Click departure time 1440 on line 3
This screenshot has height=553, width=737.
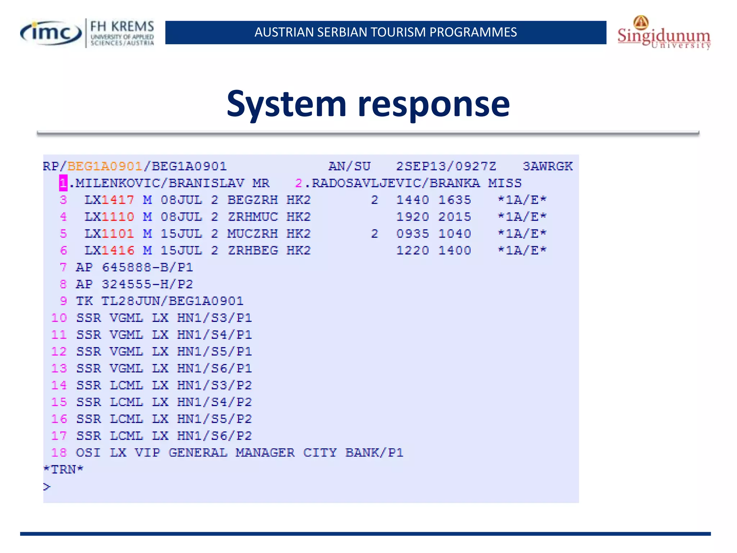click(412, 200)
